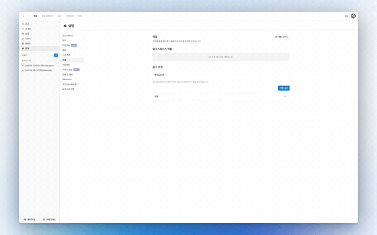Click the back chevron in top bar
Image resolution: width=377 pixels, height=235 pixels.
pyautogui.click(x=24, y=16)
